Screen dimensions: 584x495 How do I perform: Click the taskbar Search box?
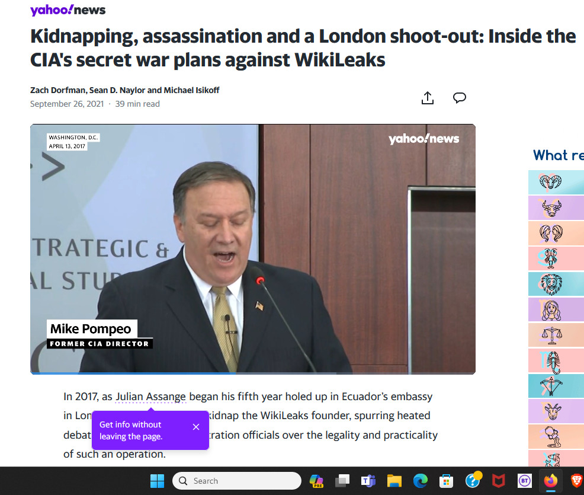(236, 481)
